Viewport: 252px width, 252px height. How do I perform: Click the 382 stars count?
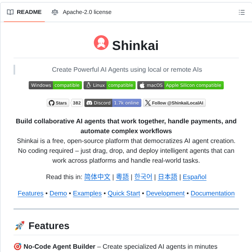(77, 103)
